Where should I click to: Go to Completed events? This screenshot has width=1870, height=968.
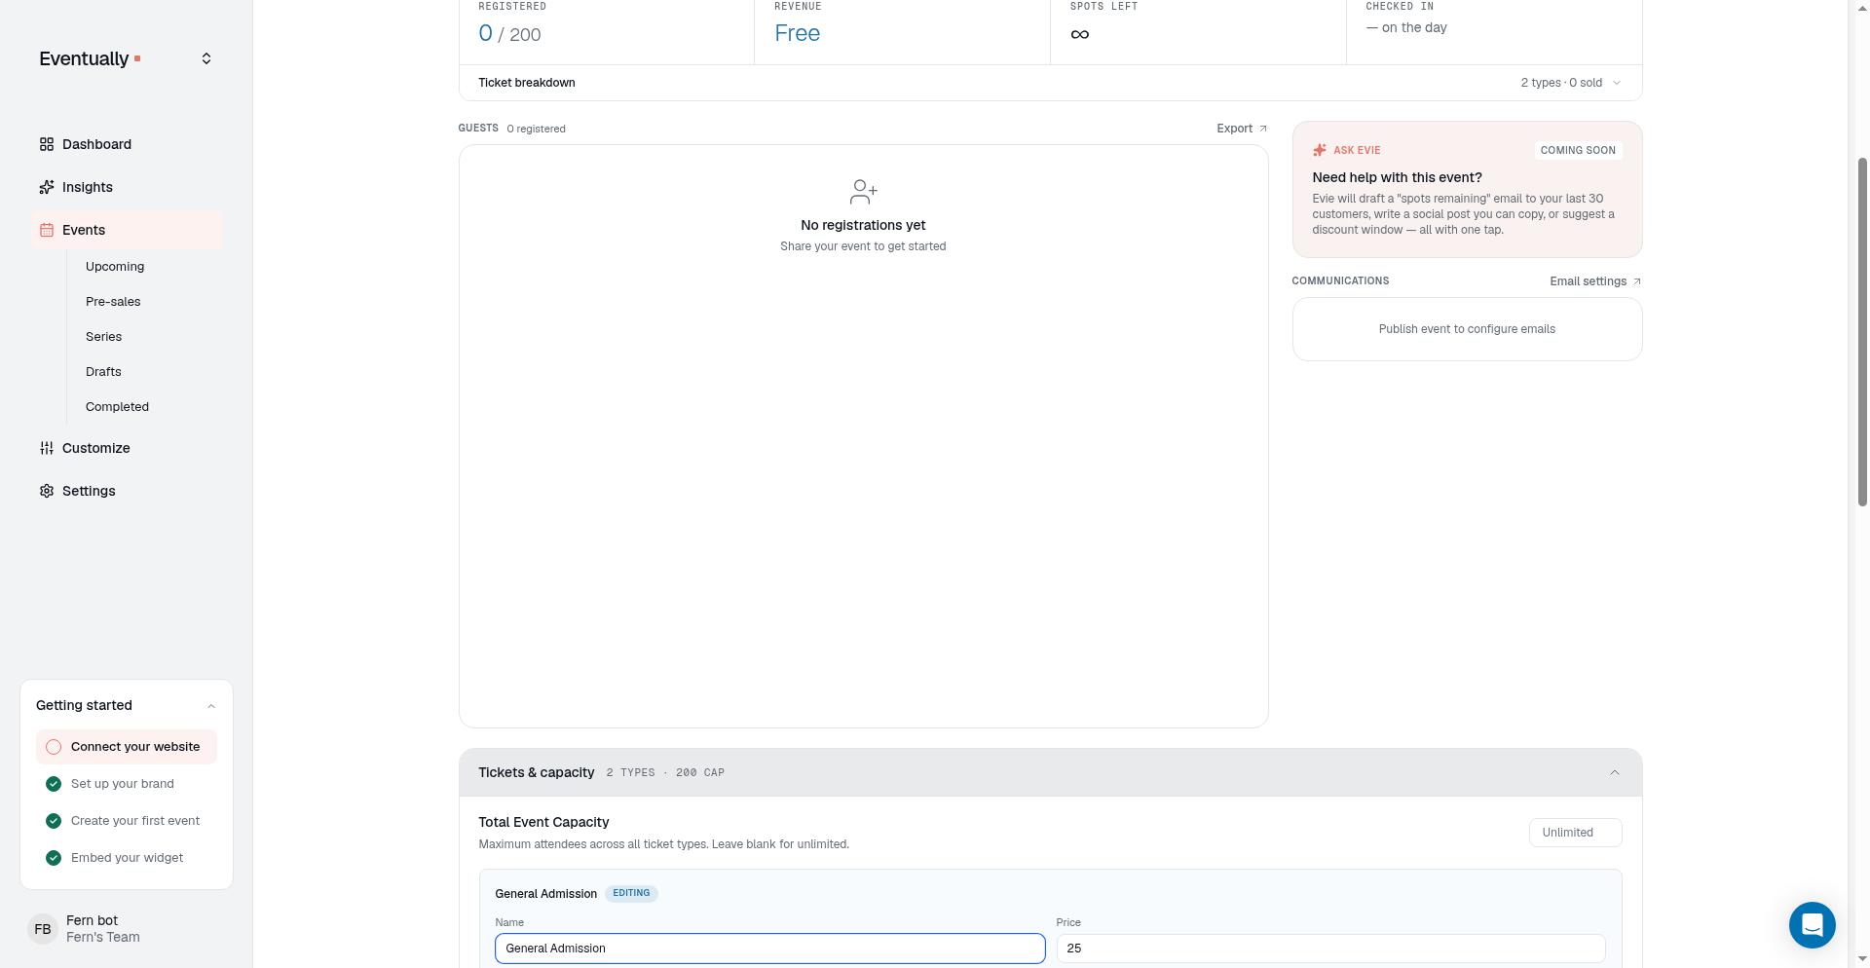[x=117, y=407]
